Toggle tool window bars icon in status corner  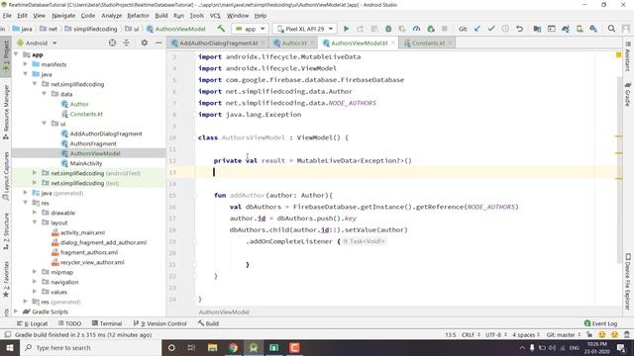[7, 334]
